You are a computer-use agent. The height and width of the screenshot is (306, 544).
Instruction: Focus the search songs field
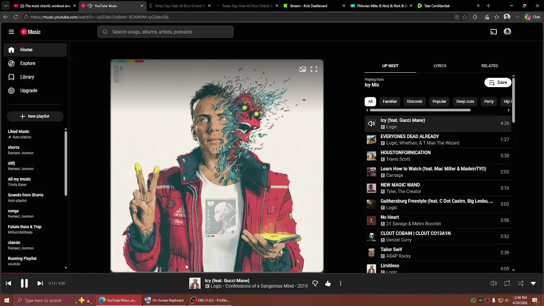click(x=165, y=32)
